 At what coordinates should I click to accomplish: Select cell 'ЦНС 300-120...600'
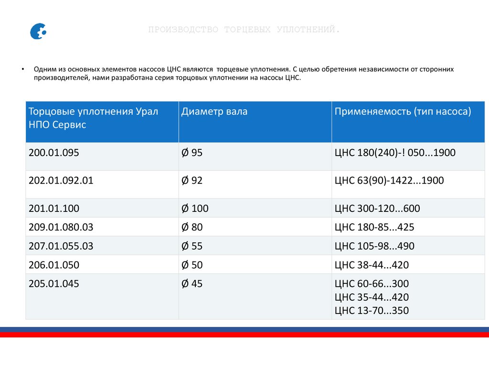tap(408, 208)
